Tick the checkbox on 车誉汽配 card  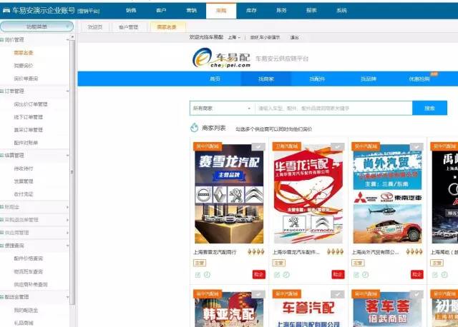[337, 294]
